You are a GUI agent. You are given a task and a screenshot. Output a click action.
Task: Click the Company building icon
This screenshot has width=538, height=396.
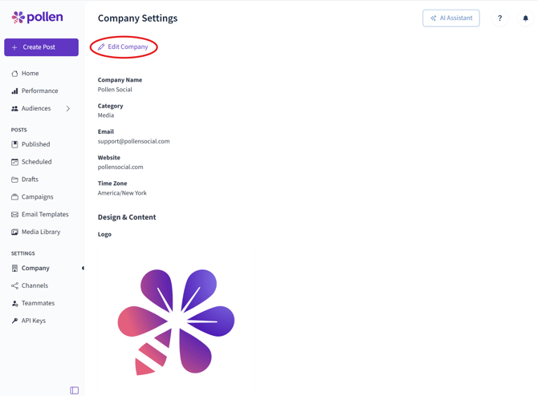[x=14, y=269]
